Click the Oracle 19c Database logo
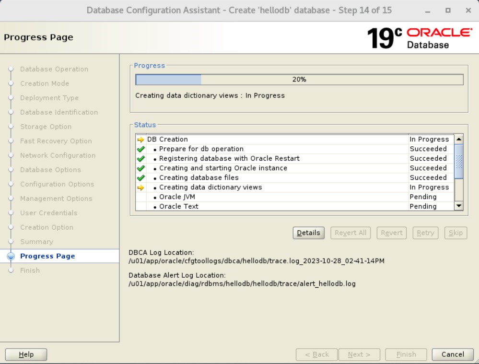The image size is (479, 364). tap(420, 38)
